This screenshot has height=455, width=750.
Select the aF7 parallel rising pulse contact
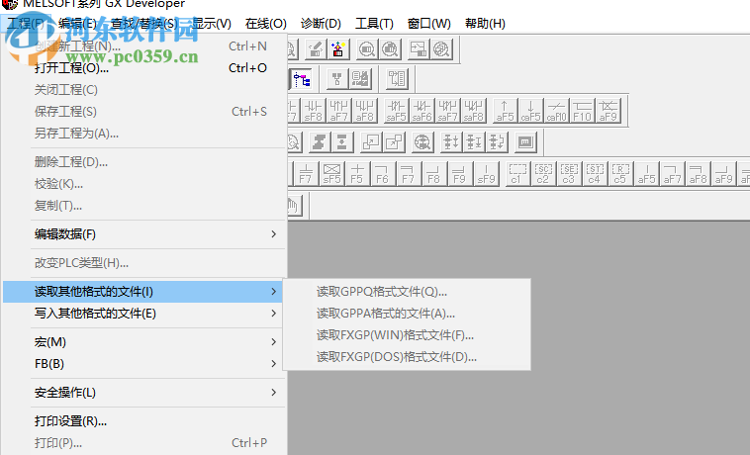338,111
